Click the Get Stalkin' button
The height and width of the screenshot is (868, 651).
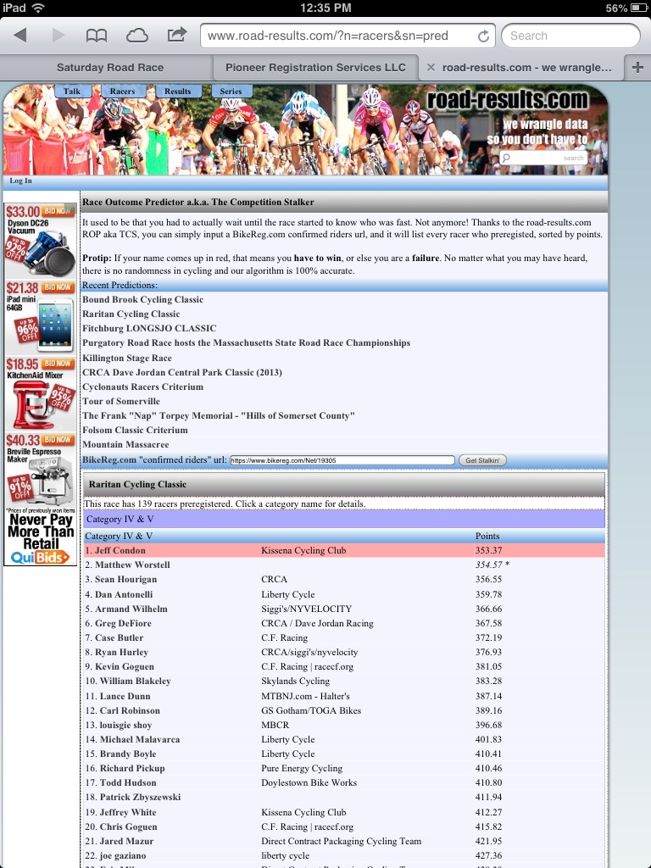tap(482, 460)
